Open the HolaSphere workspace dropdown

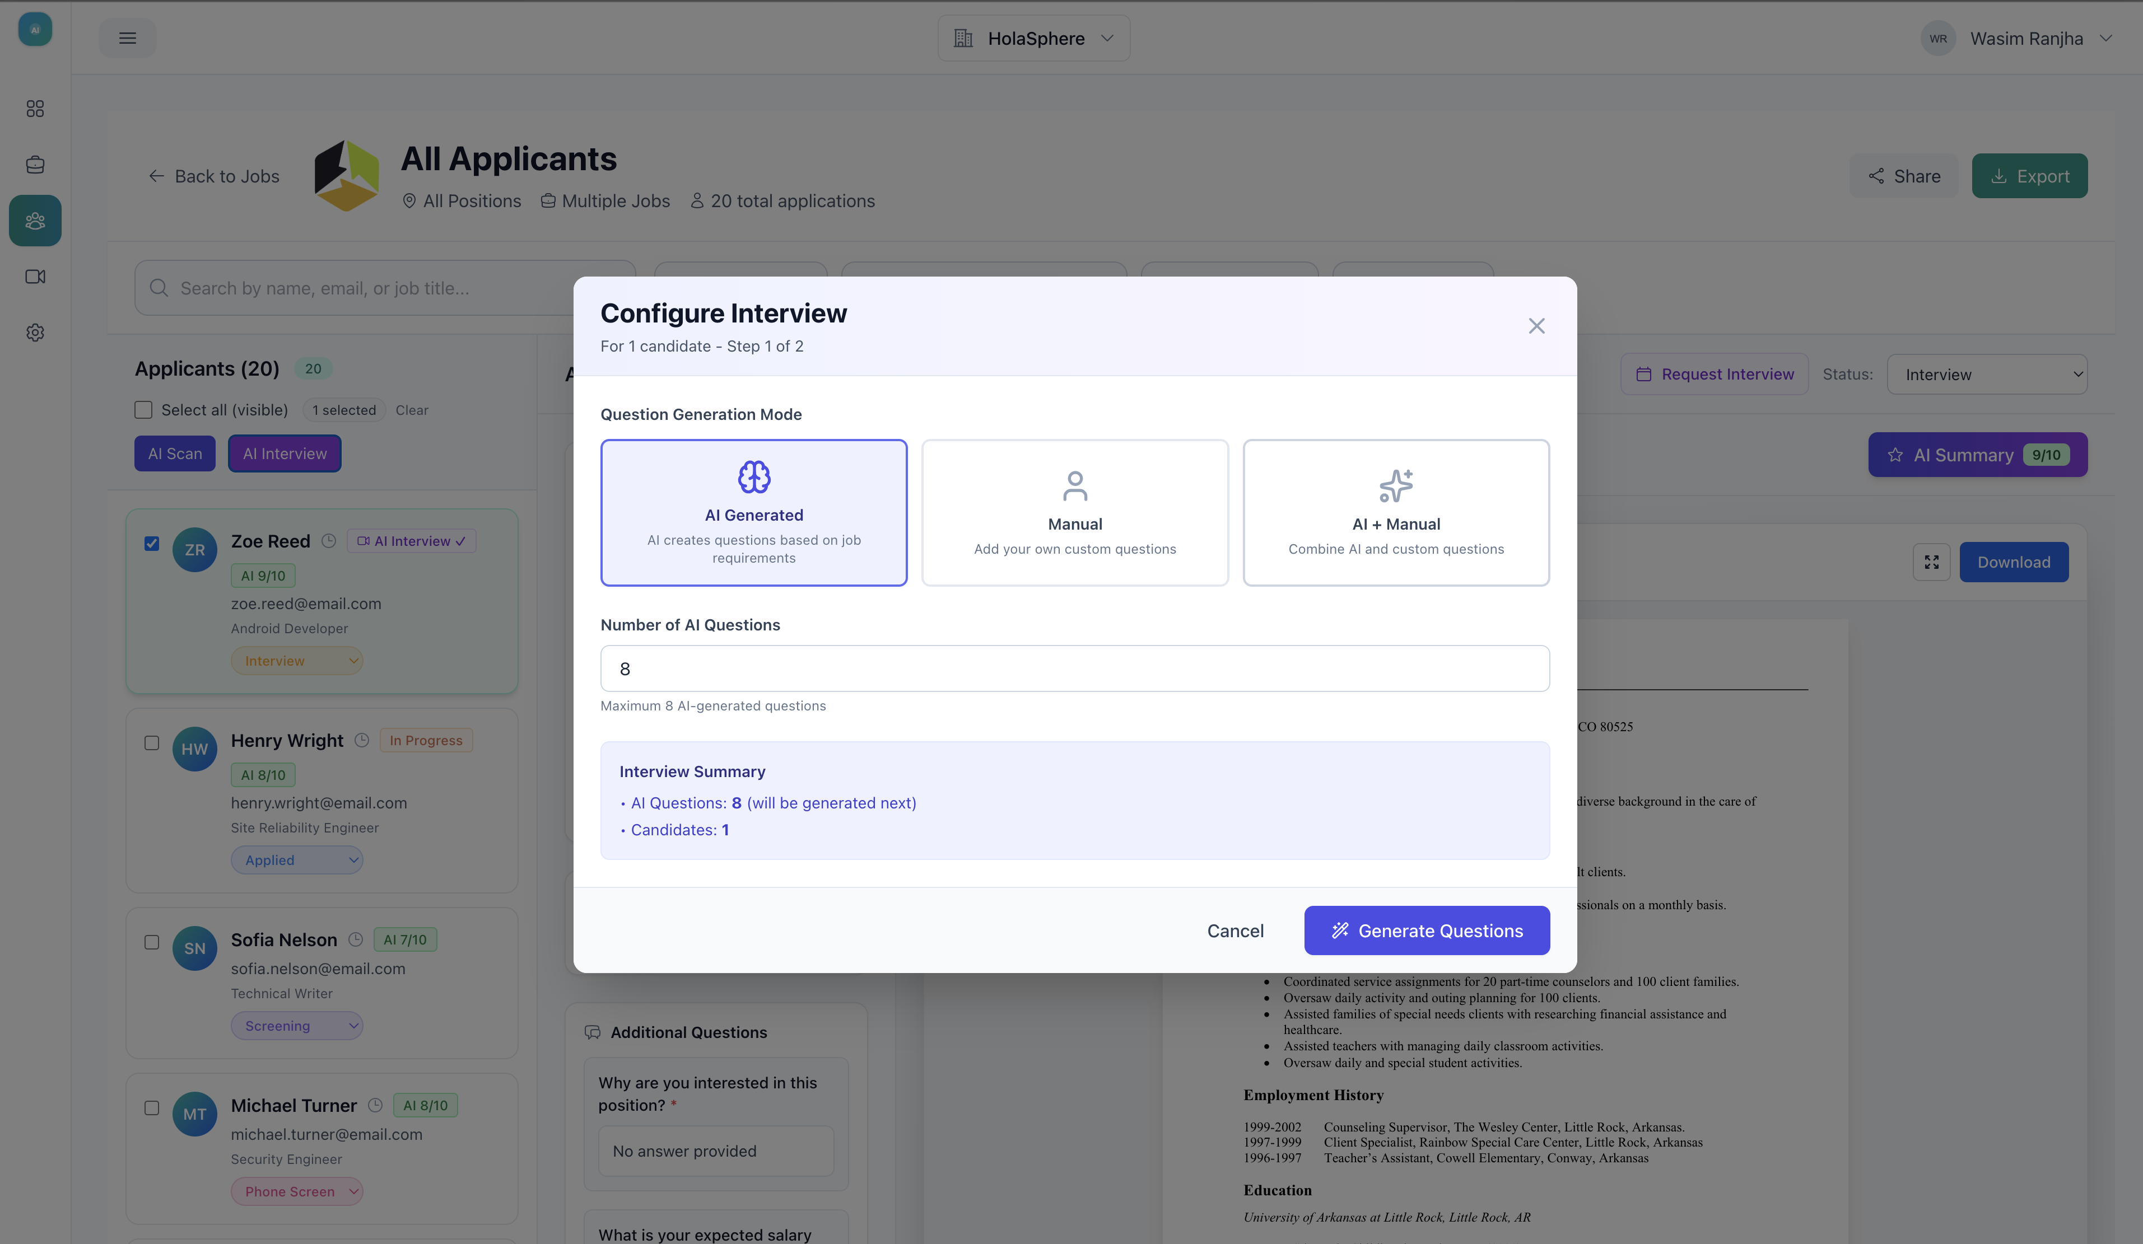1032,38
